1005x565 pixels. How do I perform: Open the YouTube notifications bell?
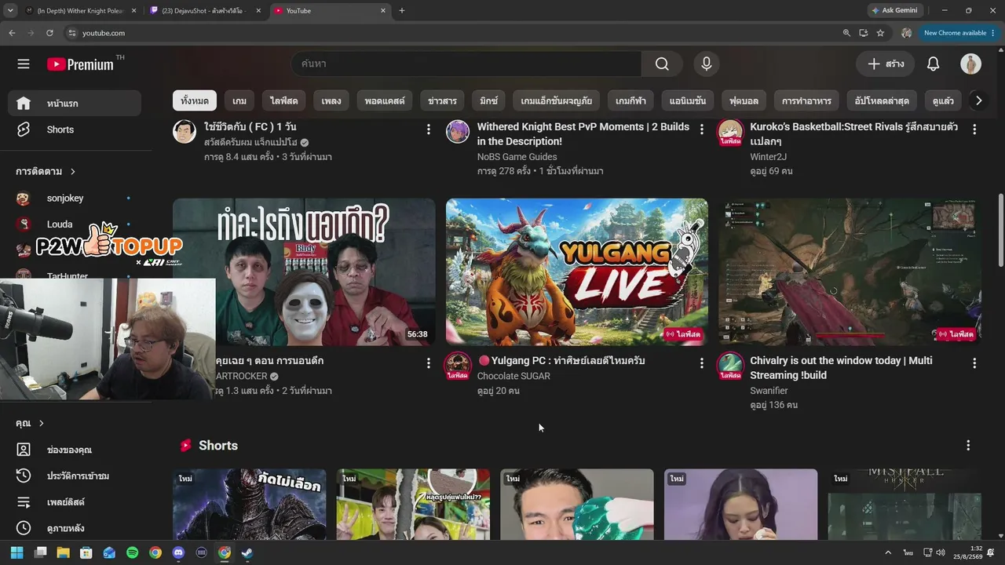coord(933,64)
